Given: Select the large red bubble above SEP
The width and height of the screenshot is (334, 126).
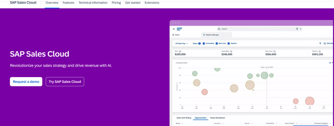Looking at the screenshot, I should tap(310, 101).
